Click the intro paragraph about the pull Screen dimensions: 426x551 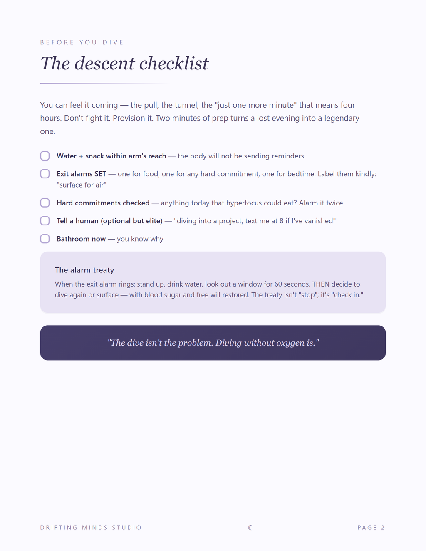pos(200,118)
